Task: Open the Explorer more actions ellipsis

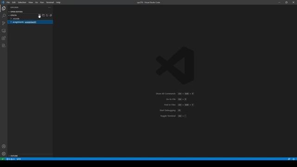Action: (x=50, y=7)
